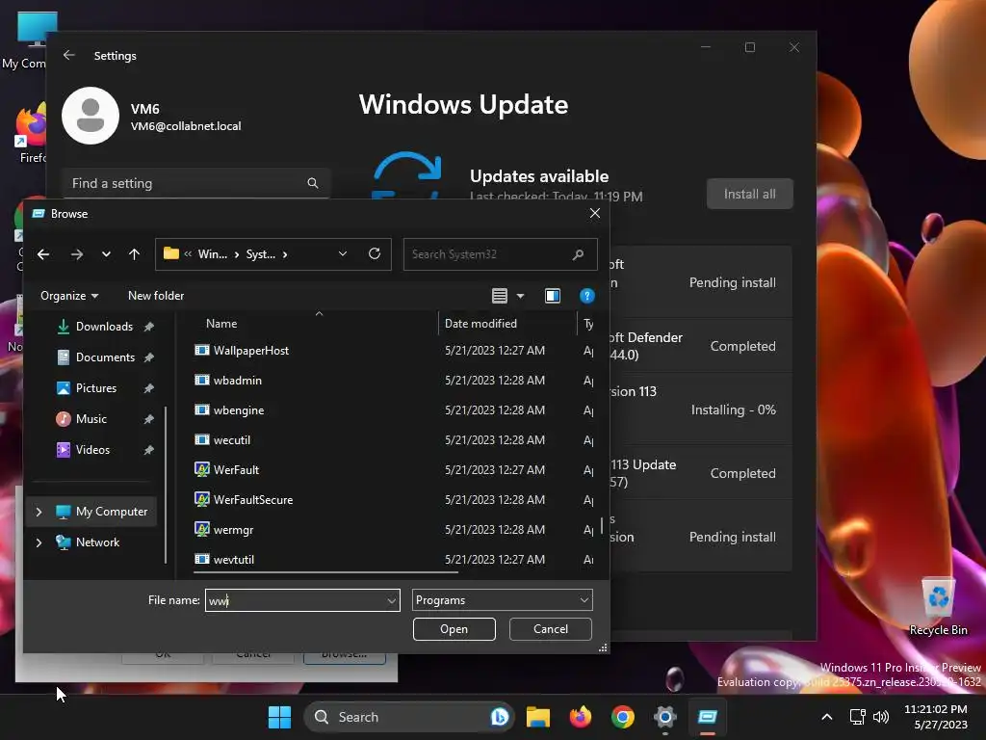
Task: Click the VM6 account avatar in Settings
Action: tap(91, 116)
